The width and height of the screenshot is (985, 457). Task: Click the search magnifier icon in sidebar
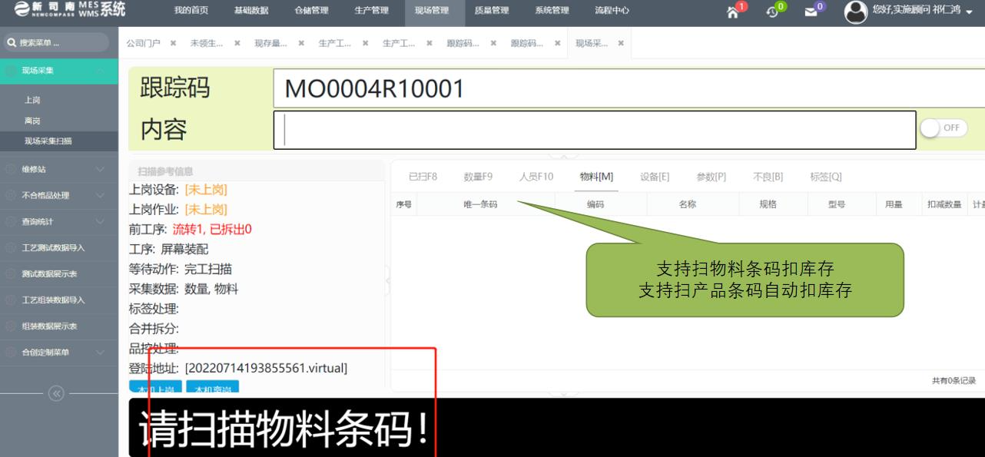coord(12,43)
